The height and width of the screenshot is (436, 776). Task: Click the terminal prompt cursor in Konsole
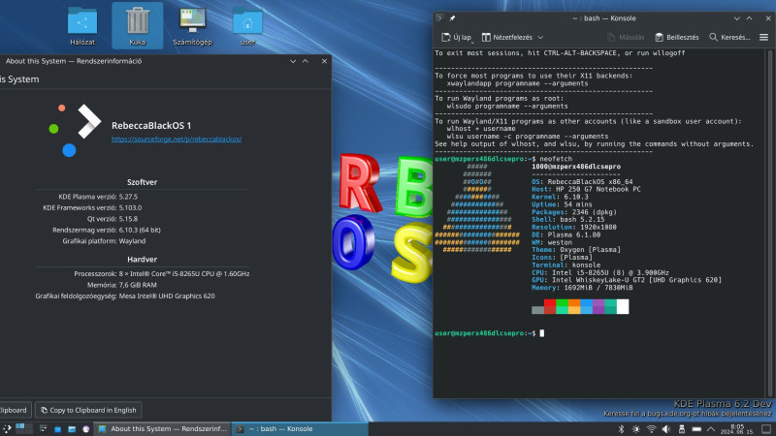point(542,333)
